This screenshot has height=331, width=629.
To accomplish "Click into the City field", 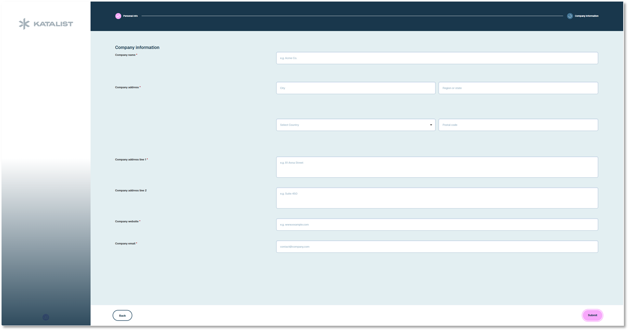I will 355,88.
